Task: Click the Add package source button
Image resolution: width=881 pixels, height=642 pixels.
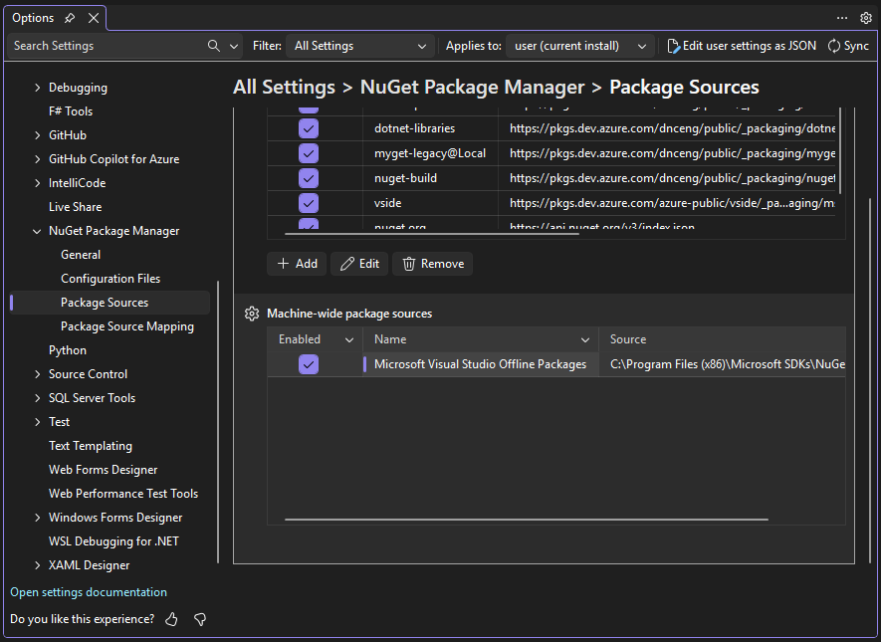Action: pyautogui.click(x=297, y=264)
